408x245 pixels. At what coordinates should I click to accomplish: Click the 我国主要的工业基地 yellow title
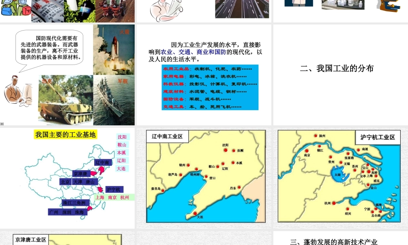66,135
